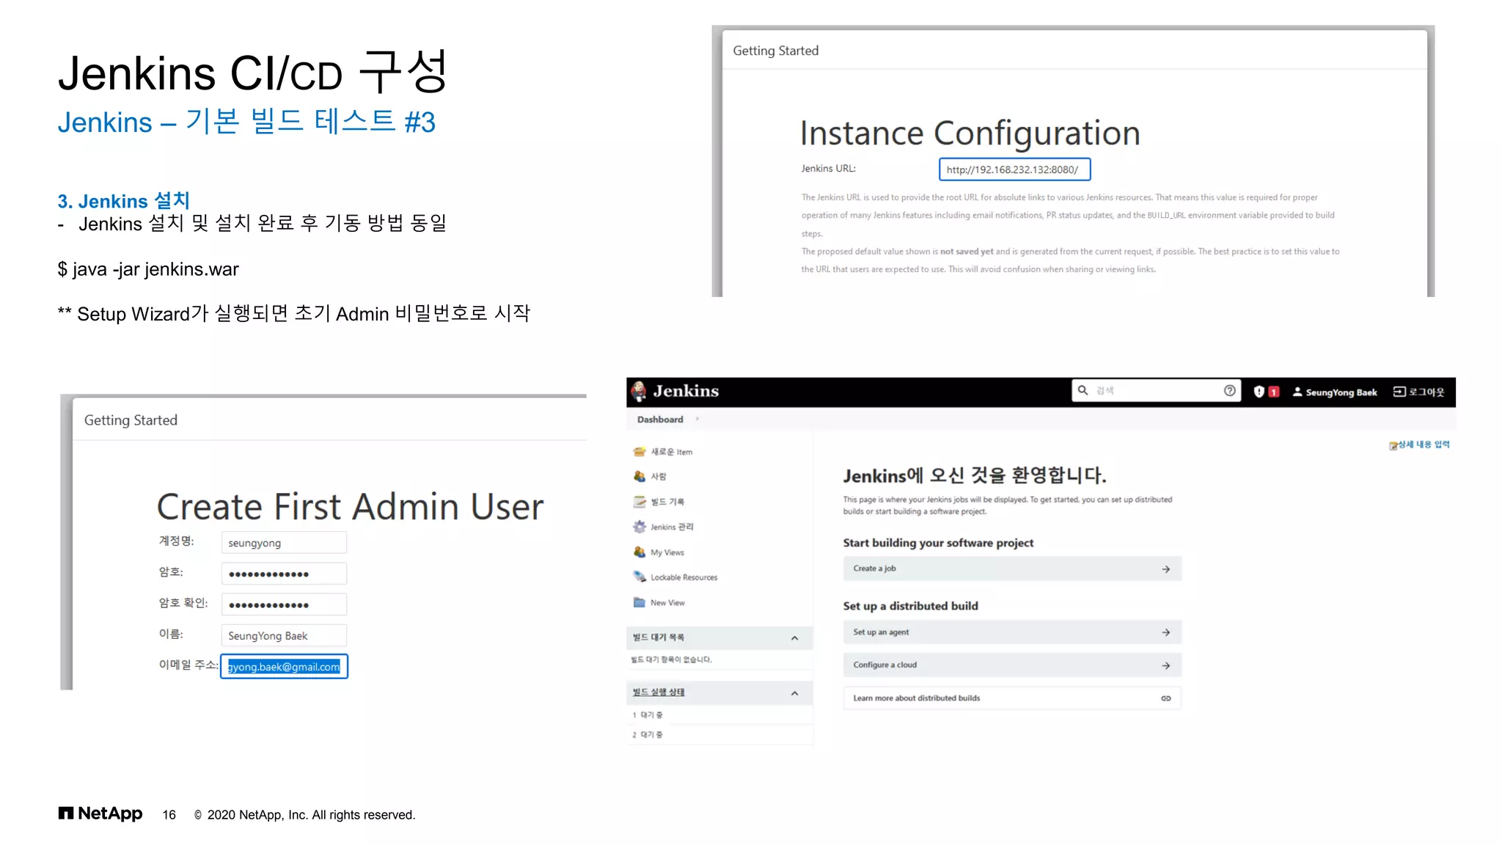Click the Jenkins title text in header
1502x845 pixels.
coord(686,391)
